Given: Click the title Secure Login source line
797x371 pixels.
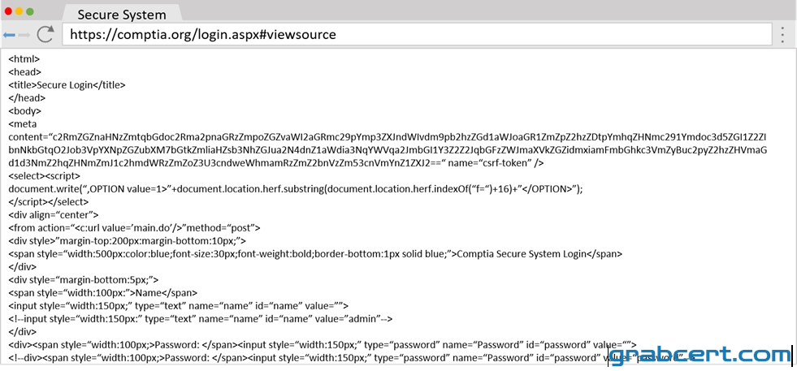Looking at the screenshot, I should (x=67, y=85).
